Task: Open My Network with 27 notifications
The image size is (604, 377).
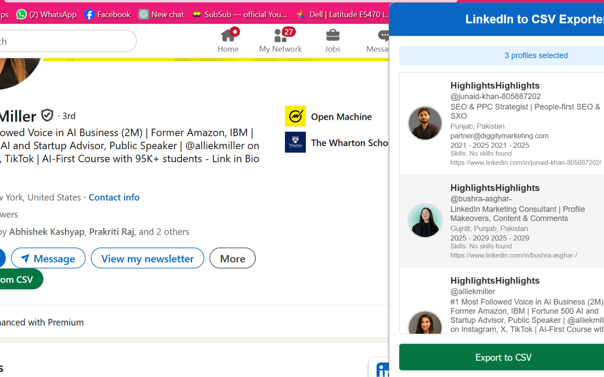Action: pyautogui.click(x=280, y=41)
